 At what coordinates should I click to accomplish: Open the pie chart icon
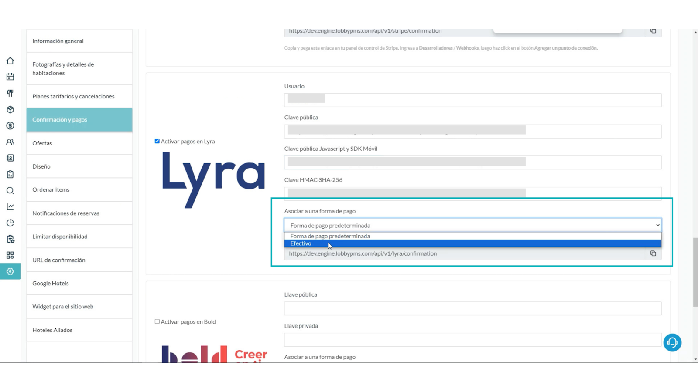10,223
